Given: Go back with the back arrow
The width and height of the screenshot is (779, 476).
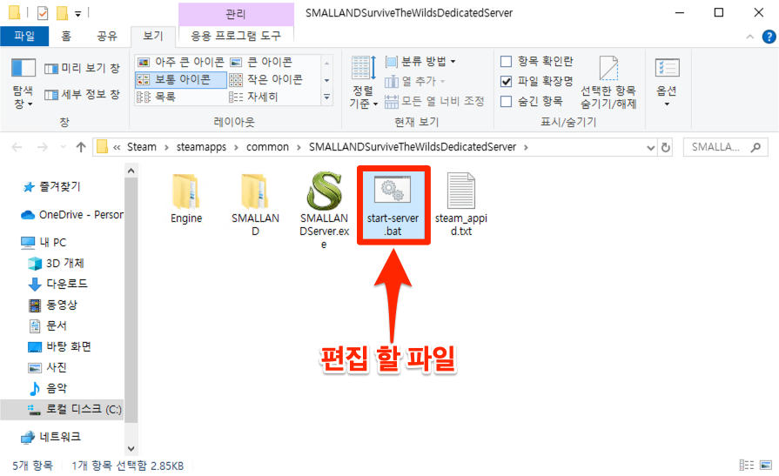Looking at the screenshot, I should click(x=17, y=147).
